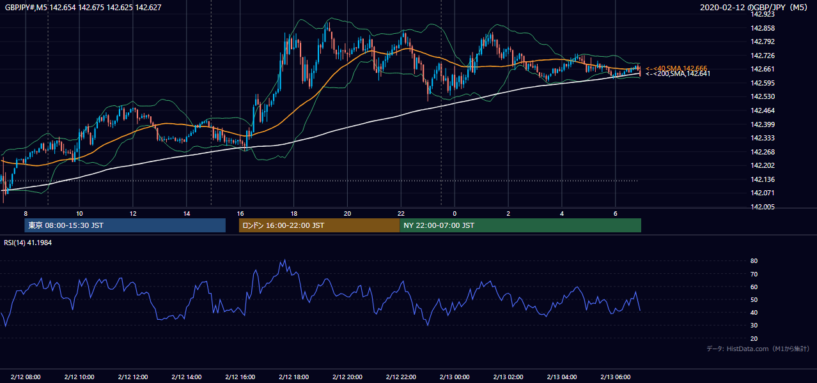Click the bottom date label 2/12 18:00
Viewport: 817px width, 383px height.
coord(293,377)
